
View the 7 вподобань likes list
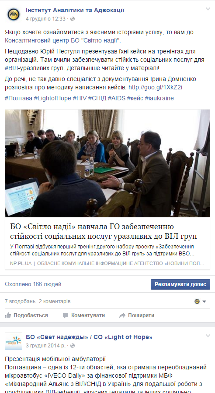tap(20, 301)
